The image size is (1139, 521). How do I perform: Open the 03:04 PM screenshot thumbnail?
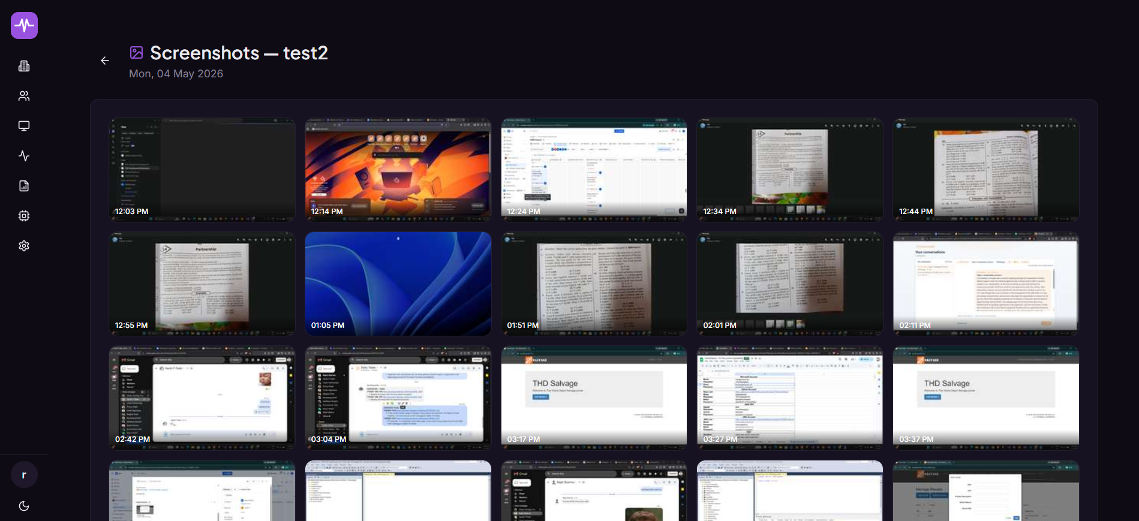click(398, 397)
